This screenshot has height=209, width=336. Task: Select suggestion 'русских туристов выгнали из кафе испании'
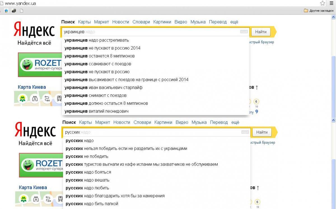point(157,164)
